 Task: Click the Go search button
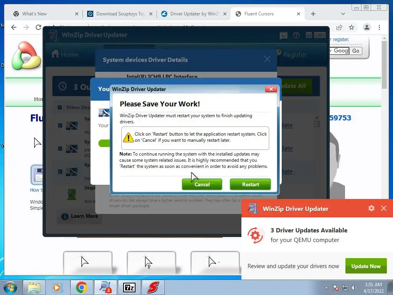click(x=356, y=51)
